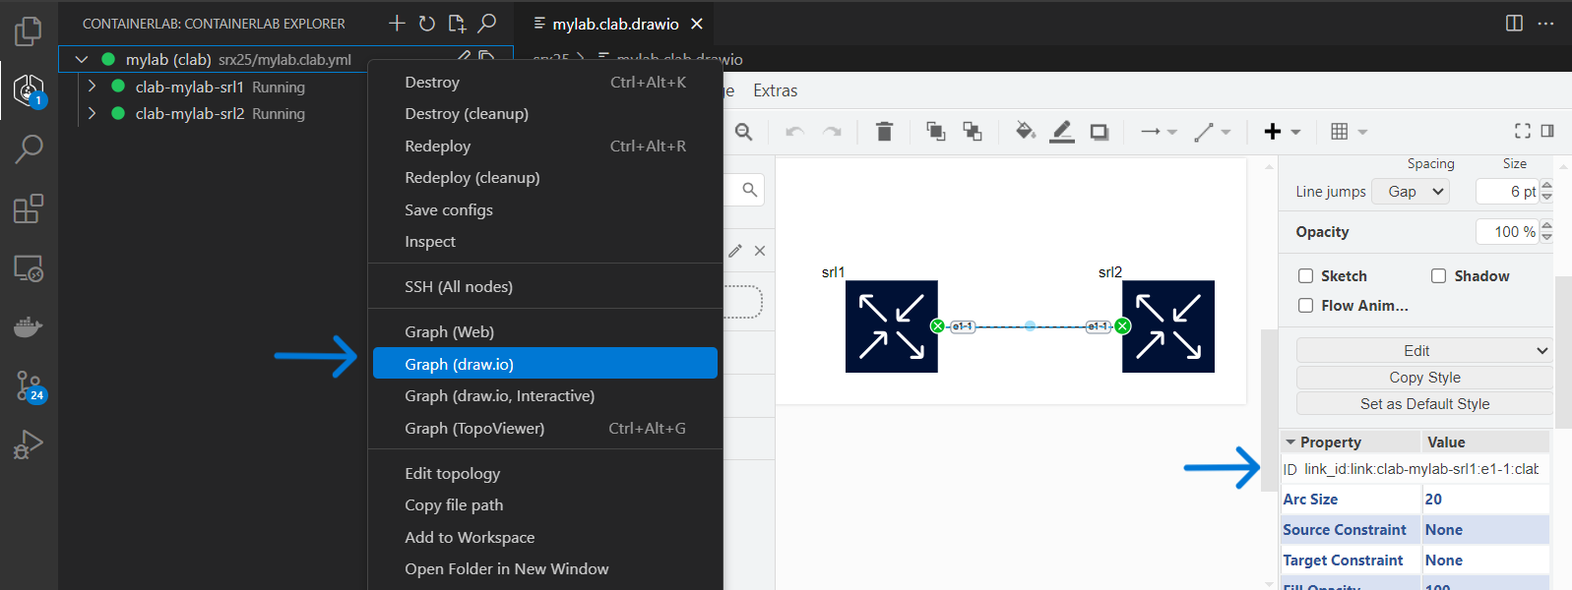Viewport: 1572px width, 590px height.
Task: Click the Opacity value input field
Action: point(1506,232)
